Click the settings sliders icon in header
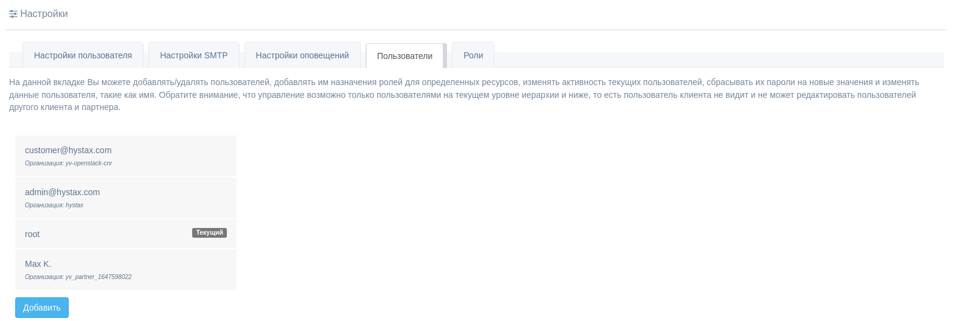 pos(13,13)
